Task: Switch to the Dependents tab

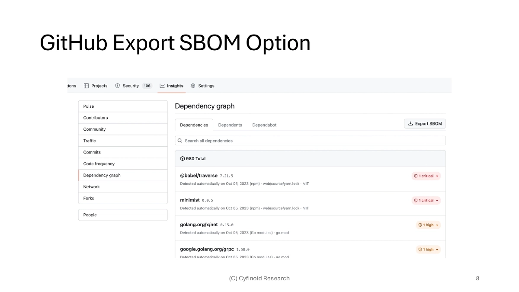Action: (x=230, y=125)
